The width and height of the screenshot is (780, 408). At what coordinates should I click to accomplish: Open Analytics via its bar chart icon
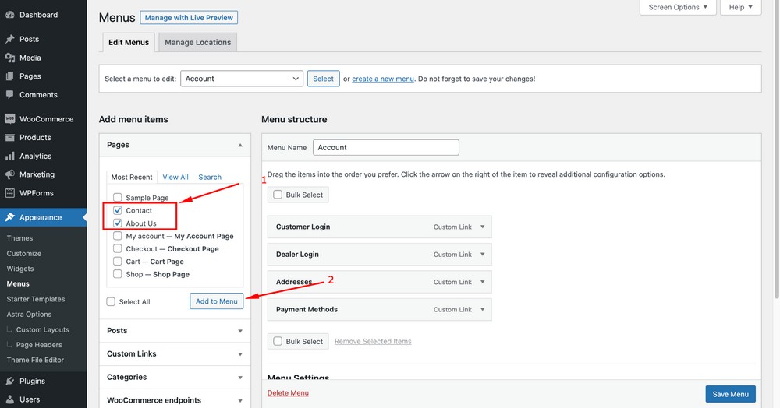click(x=9, y=157)
